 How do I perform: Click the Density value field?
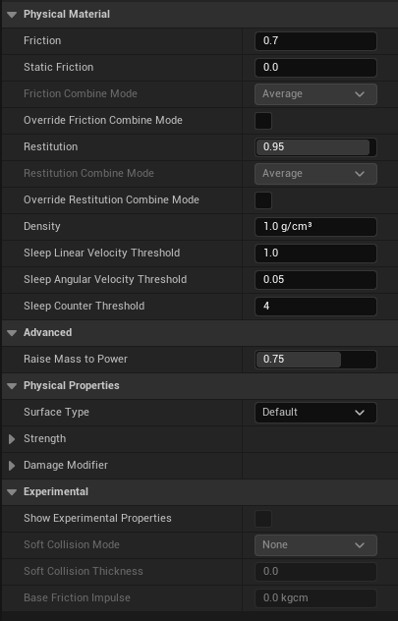(x=315, y=227)
